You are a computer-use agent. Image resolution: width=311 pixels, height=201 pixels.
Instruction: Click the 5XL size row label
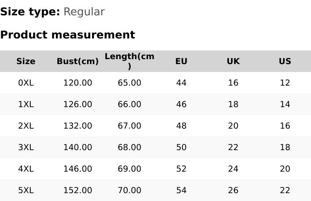click(26, 190)
